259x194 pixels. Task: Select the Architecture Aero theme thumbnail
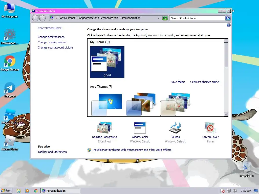point(141,105)
